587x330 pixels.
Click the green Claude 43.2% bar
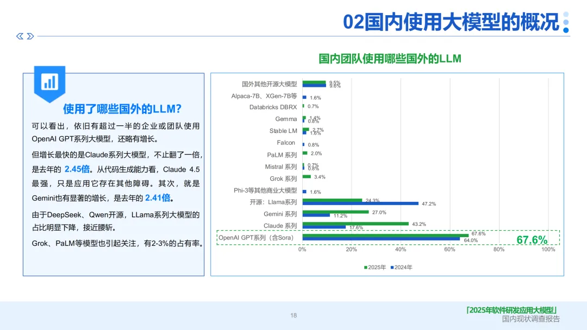tap(355, 224)
